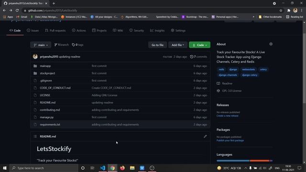Image resolution: width=306 pixels, height=172 pixels.
Task: Open the Chrome profile avatar
Action: (295, 11)
